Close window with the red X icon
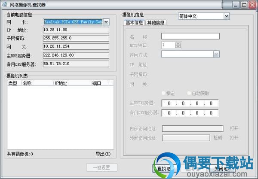 (x=252, y=5)
